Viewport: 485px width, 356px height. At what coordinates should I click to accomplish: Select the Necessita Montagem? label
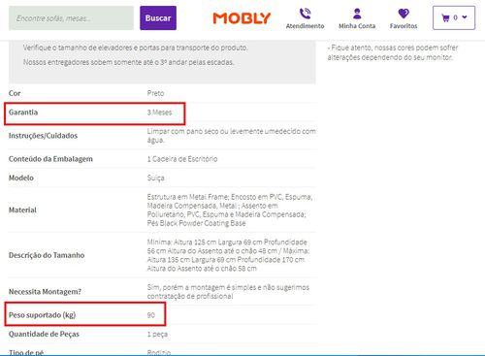[45, 291]
